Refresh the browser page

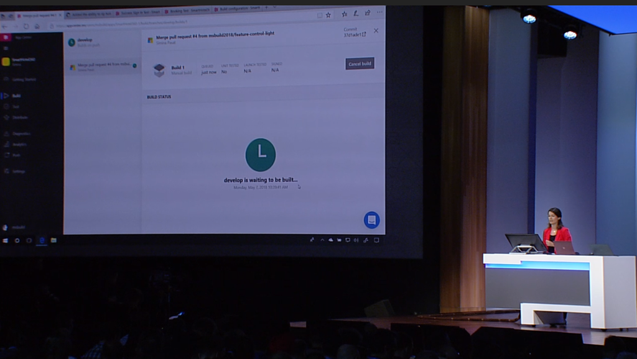pyautogui.click(x=26, y=26)
